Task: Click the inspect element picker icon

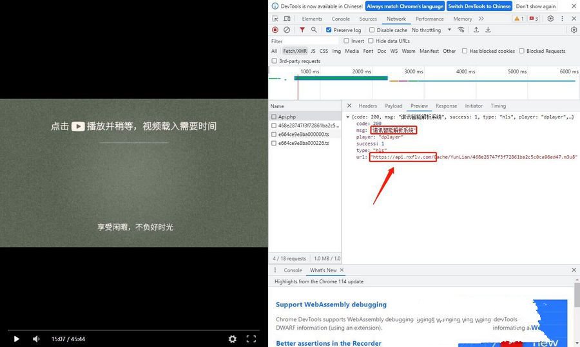Action: 276,19
